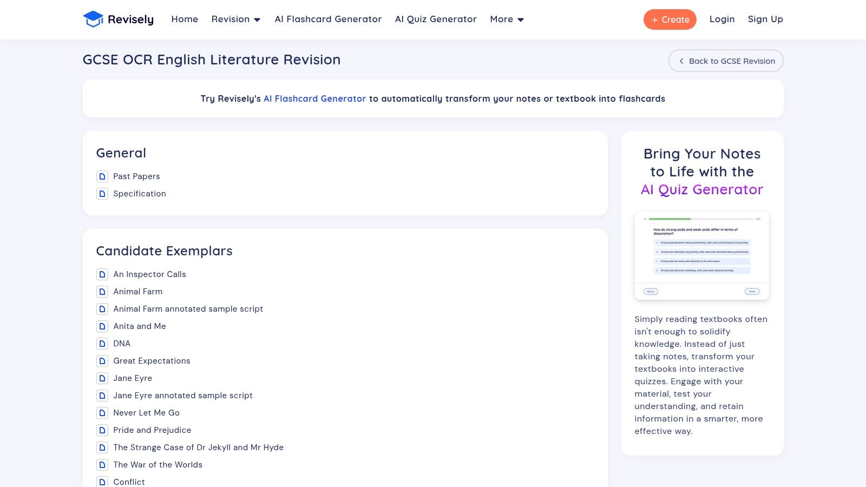Image resolution: width=866 pixels, height=487 pixels.
Task: Click the Login link
Action: (722, 19)
